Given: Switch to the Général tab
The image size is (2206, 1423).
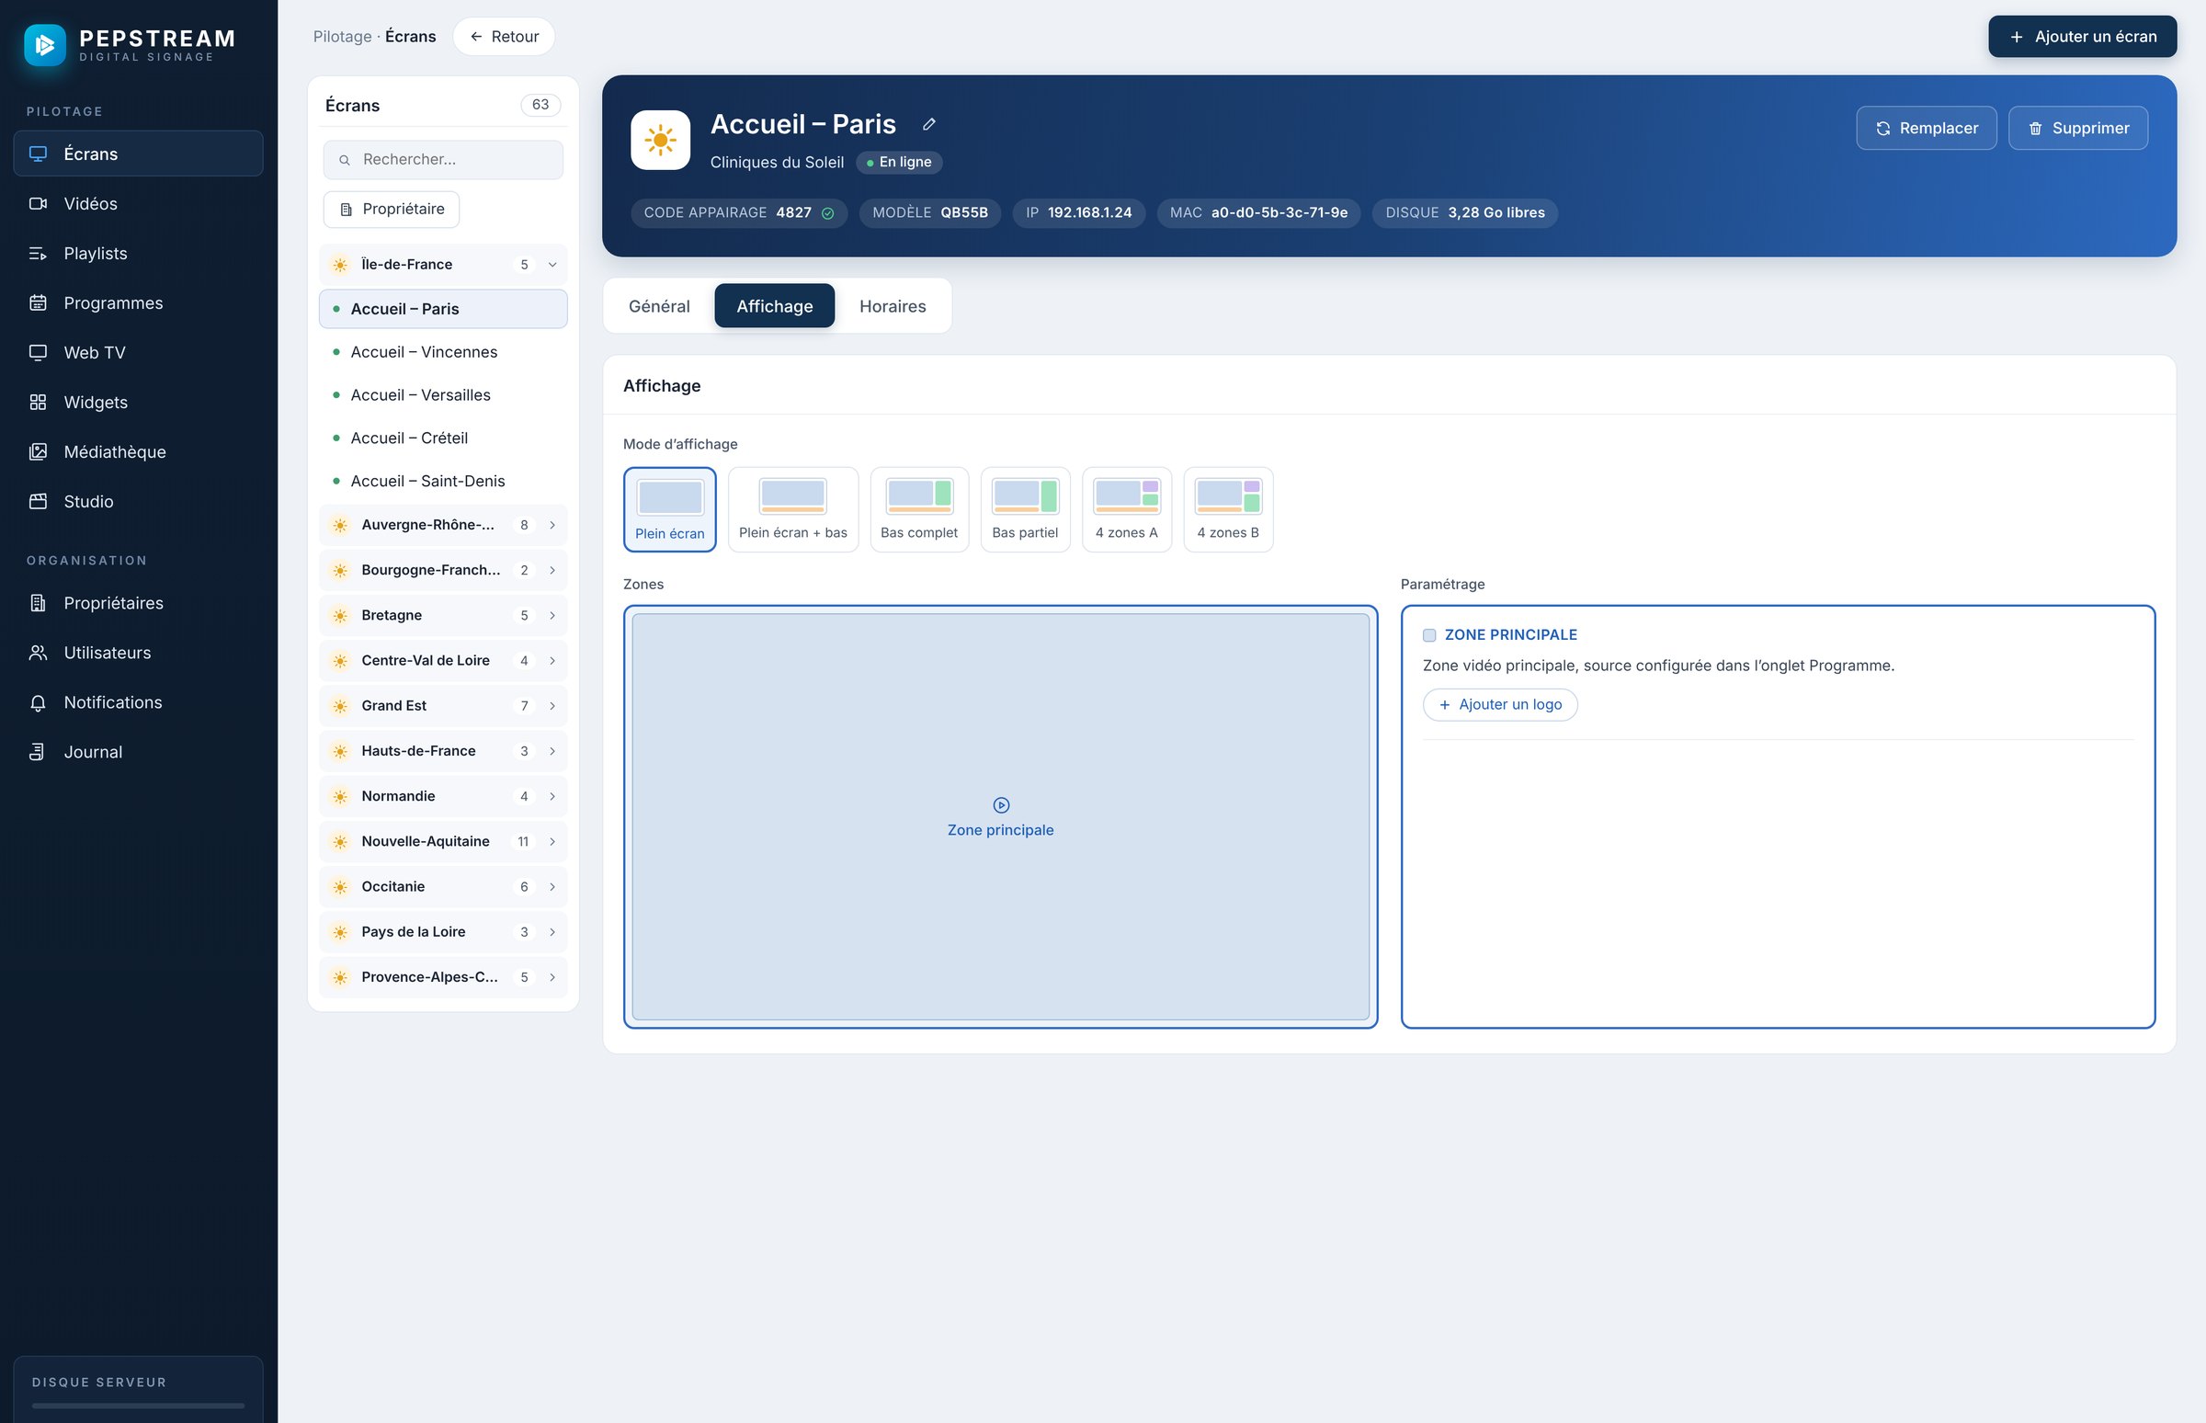Looking at the screenshot, I should [660, 306].
